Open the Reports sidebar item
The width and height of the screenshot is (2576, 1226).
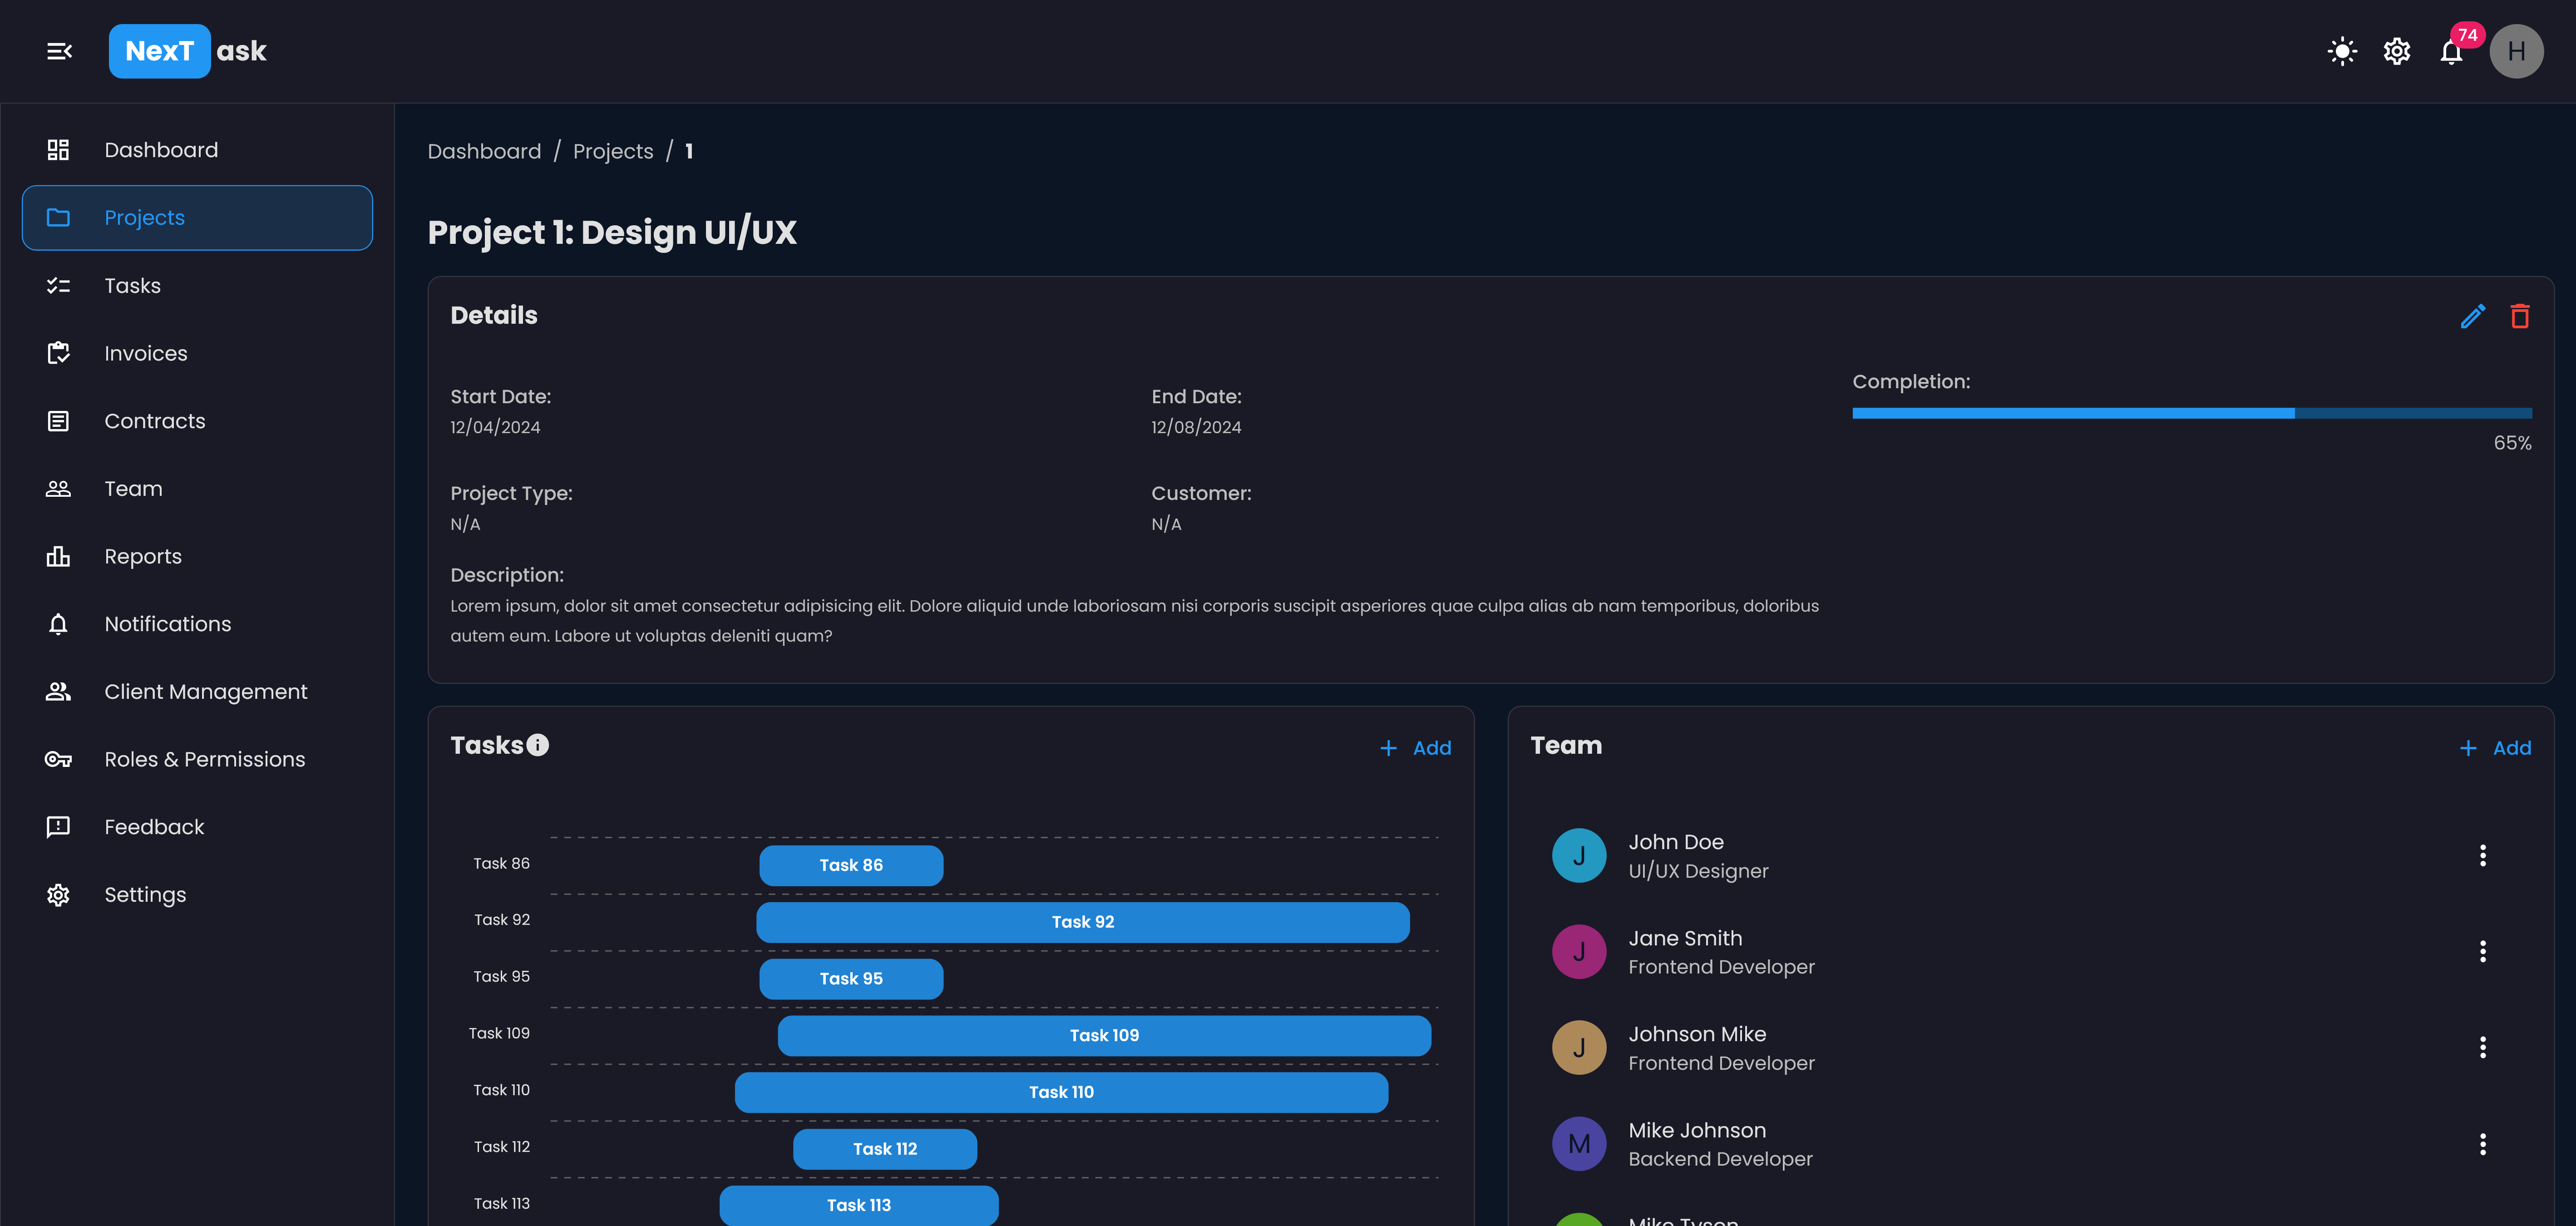[143, 556]
